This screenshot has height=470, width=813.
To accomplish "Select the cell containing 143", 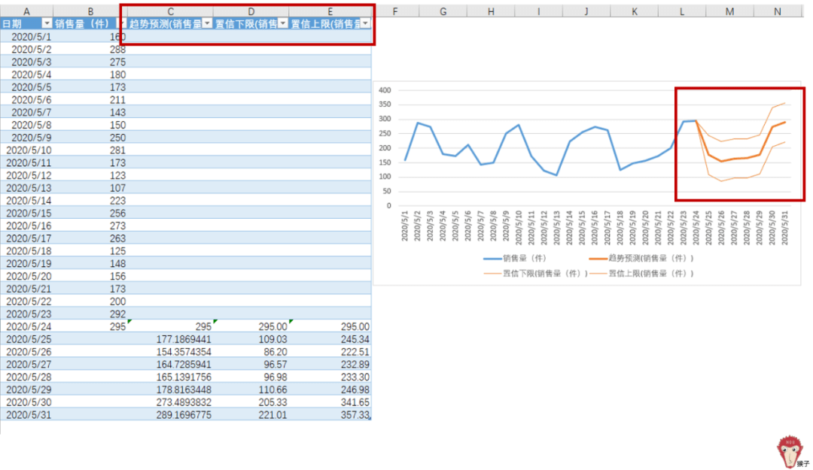I will click(x=90, y=113).
